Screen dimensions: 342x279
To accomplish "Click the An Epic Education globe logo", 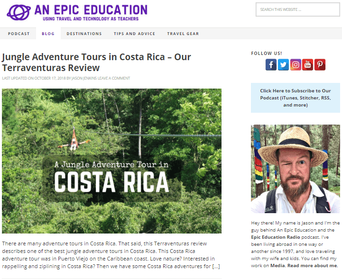I will pyautogui.click(x=18, y=12).
